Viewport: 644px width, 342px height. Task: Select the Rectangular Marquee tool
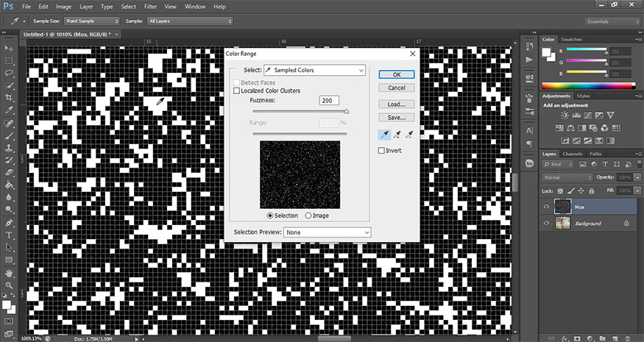[x=9, y=61]
